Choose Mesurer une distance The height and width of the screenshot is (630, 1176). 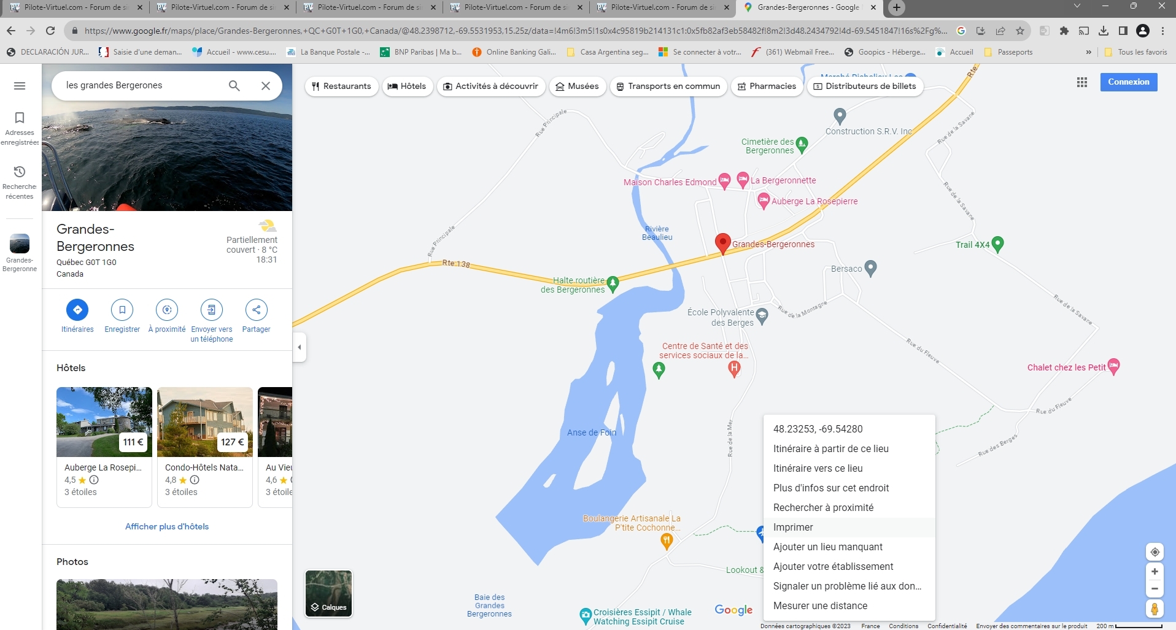(x=849, y=605)
